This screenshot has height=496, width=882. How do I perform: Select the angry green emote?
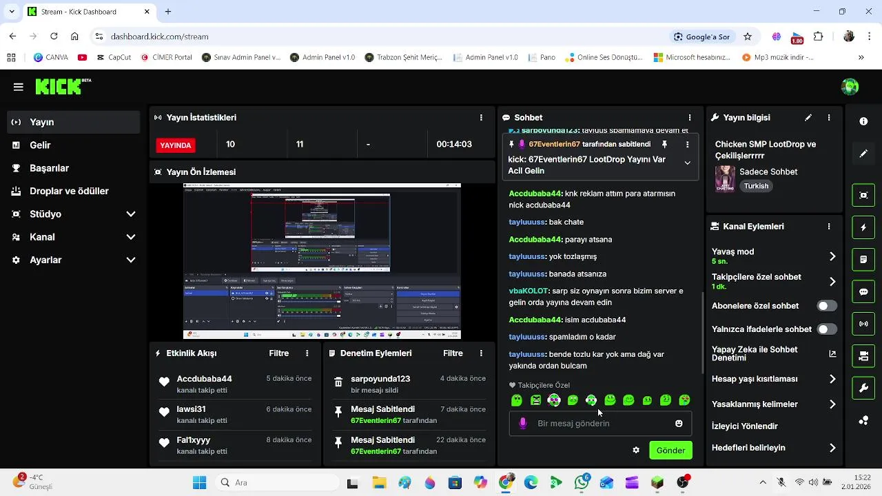[535, 400]
